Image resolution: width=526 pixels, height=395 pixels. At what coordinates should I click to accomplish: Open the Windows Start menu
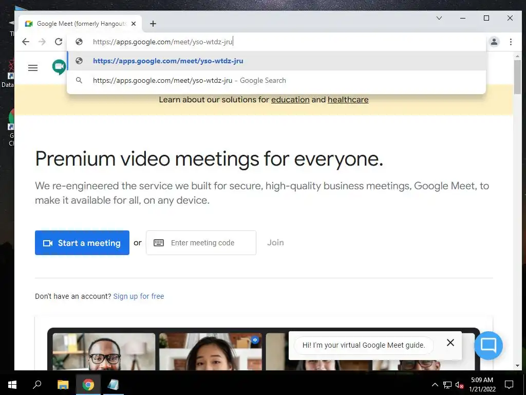point(12,385)
